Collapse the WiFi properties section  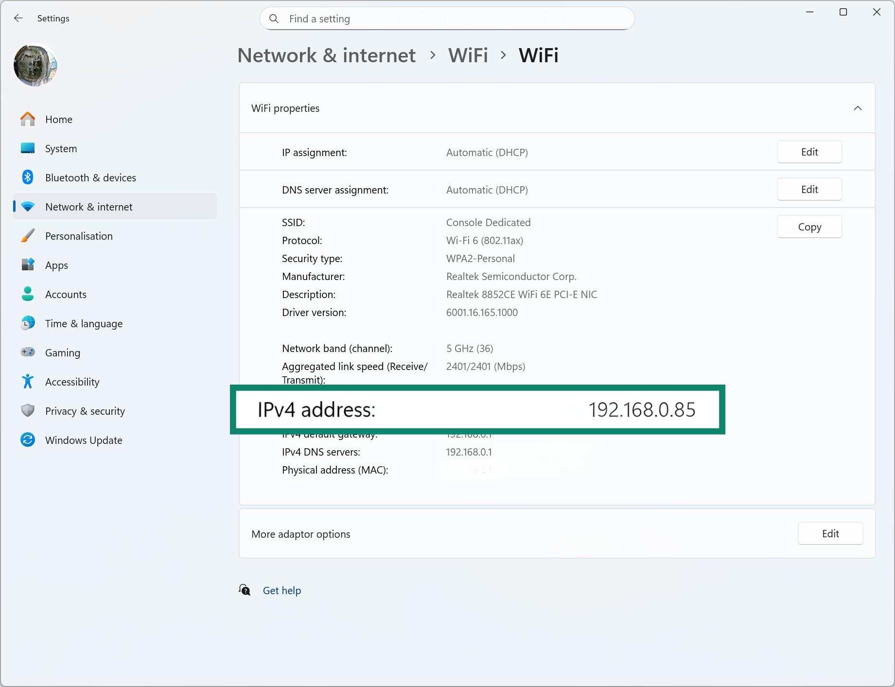pyautogui.click(x=858, y=108)
